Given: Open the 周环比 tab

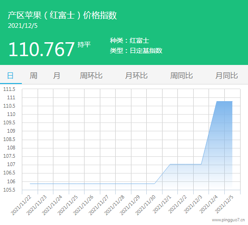Looking at the screenshot, I should click(91, 76).
